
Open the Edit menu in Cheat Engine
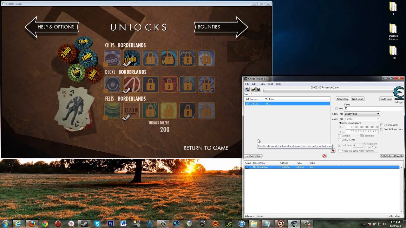tap(254, 84)
